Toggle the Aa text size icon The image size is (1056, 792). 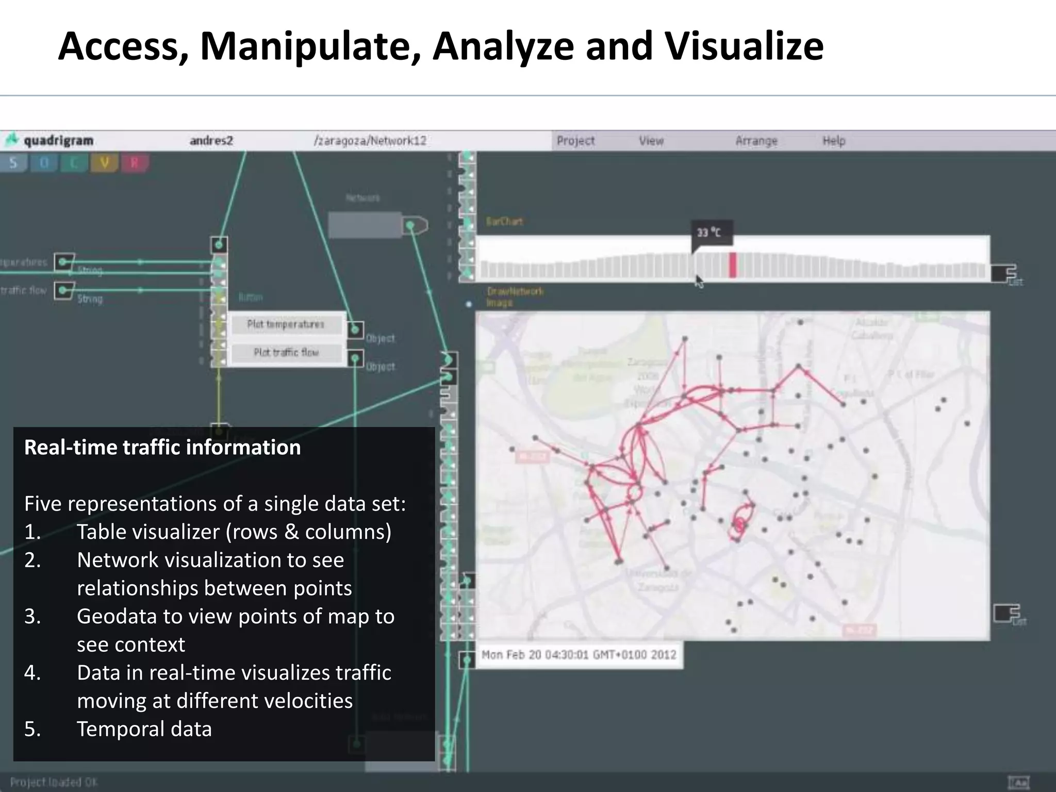[1018, 782]
